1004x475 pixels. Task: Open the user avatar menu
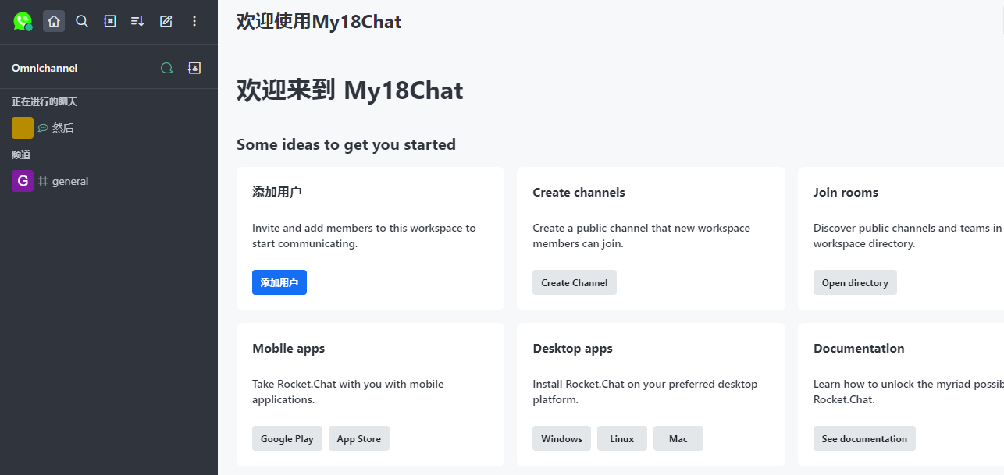coord(23,21)
